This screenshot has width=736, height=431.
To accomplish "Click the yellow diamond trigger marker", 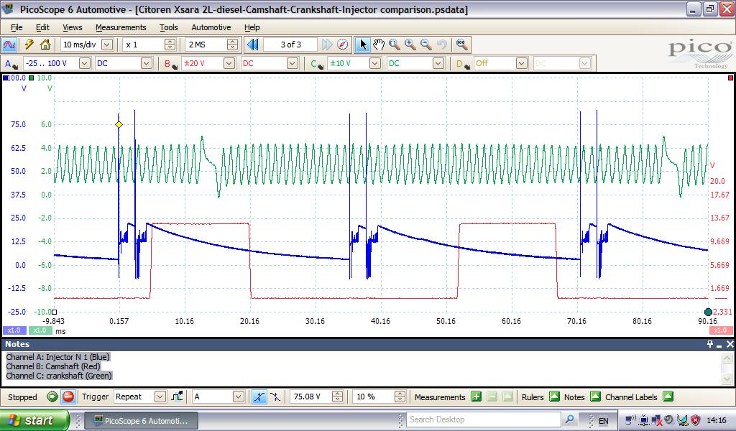I will pyautogui.click(x=119, y=125).
